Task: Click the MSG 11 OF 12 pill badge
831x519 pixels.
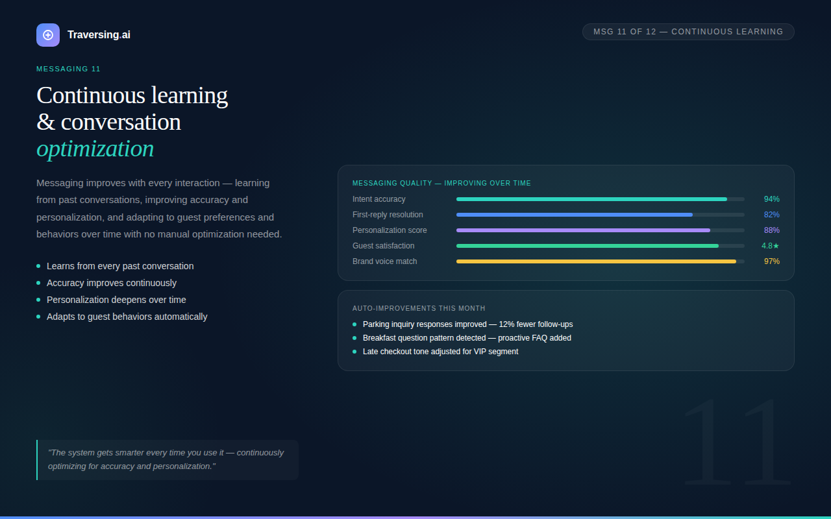Action: [x=688, y=32]
